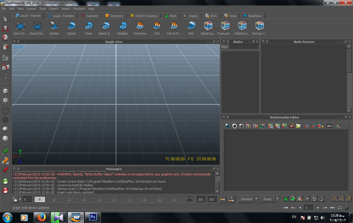Switch to wireframe sphere shading mode

(5, 120)
